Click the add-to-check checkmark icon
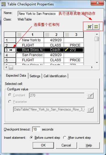This screenshot has height=155, width=106. [x=90, y=27]
